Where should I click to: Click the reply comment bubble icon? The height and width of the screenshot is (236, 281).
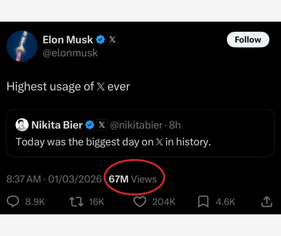coord(13,201)
